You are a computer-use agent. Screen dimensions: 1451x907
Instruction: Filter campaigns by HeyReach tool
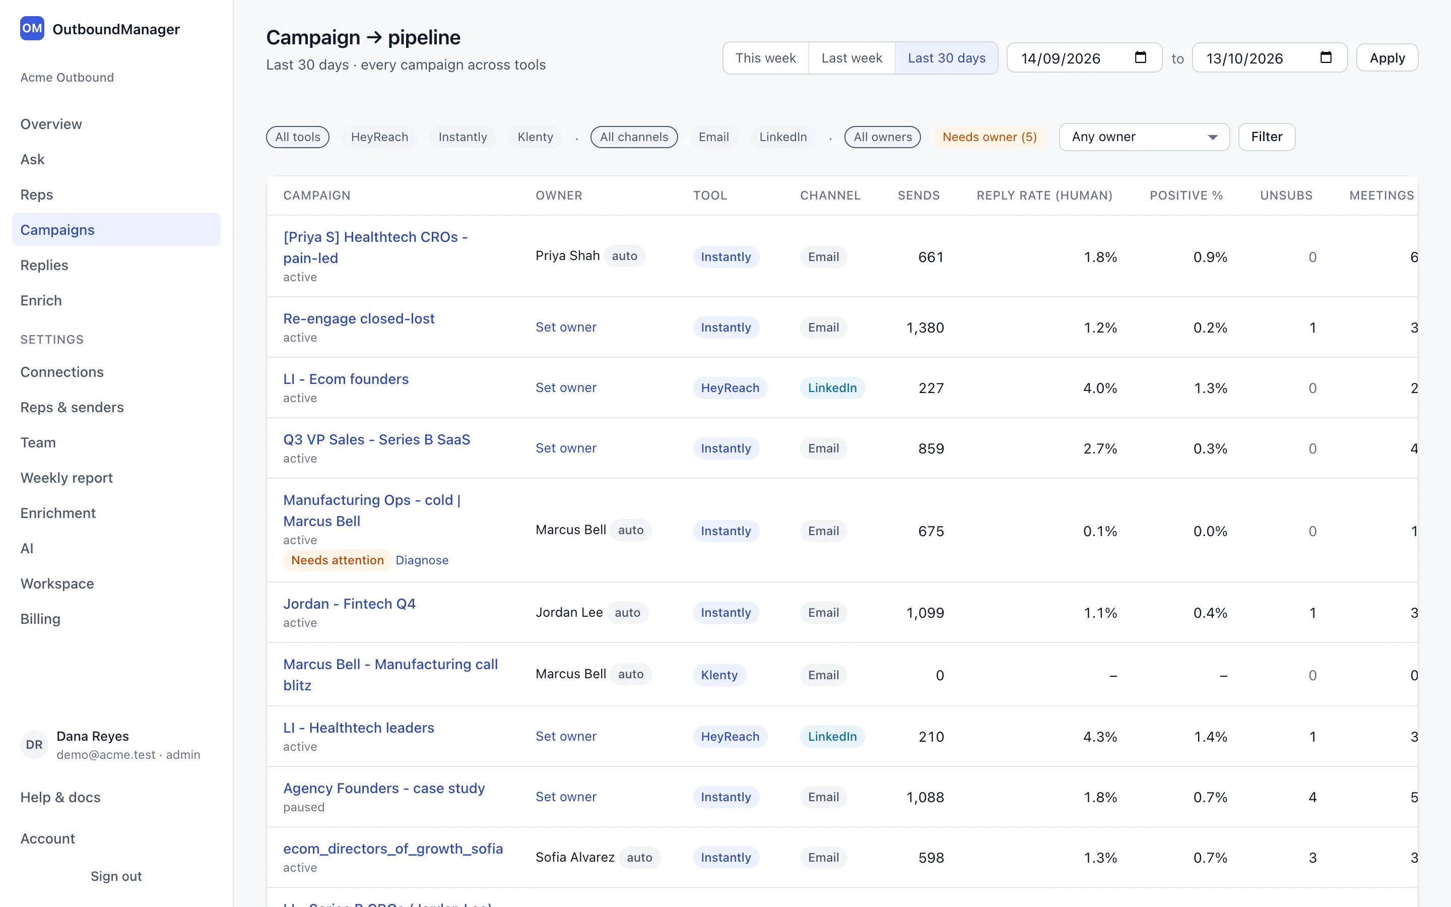coord(379,137)
